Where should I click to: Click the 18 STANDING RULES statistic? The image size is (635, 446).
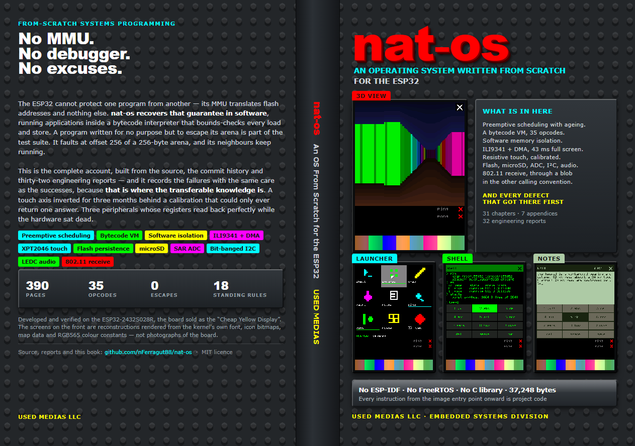point(240,289)
